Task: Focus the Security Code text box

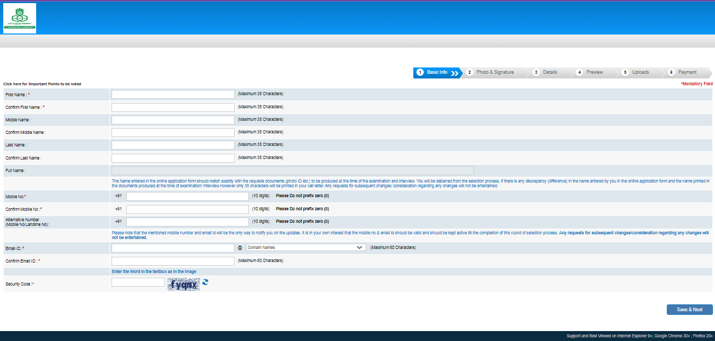Action: (138, 282)
